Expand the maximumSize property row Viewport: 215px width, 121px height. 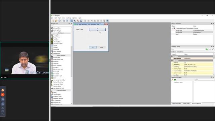(172, 71)
